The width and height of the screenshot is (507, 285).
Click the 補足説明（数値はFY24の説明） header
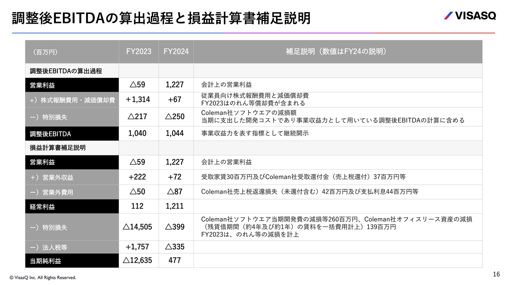336,51
